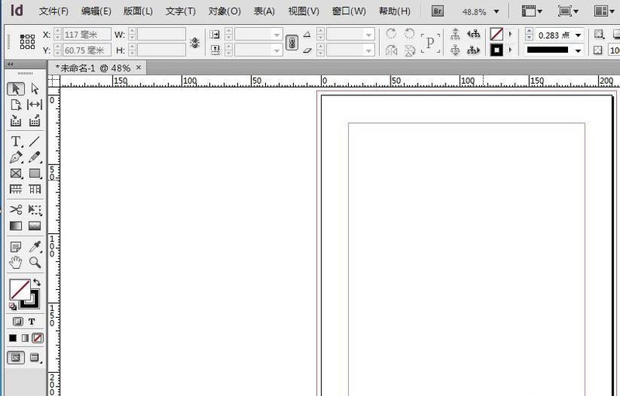Viewport: 620px width, 396px height.
Task: Switch to Normal view mode button
Action: click(x=15, y=358)
